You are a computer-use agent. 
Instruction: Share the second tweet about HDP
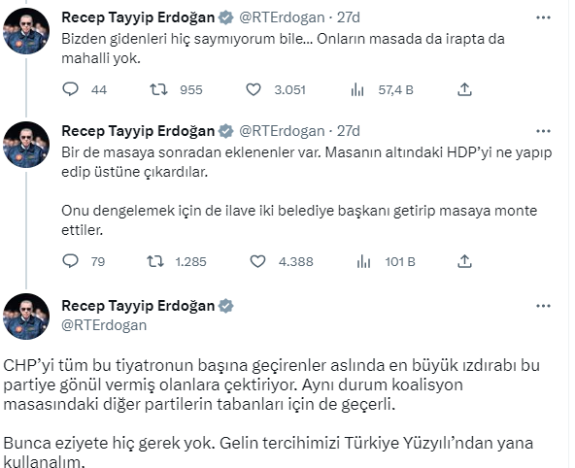(x=464, y=261)
